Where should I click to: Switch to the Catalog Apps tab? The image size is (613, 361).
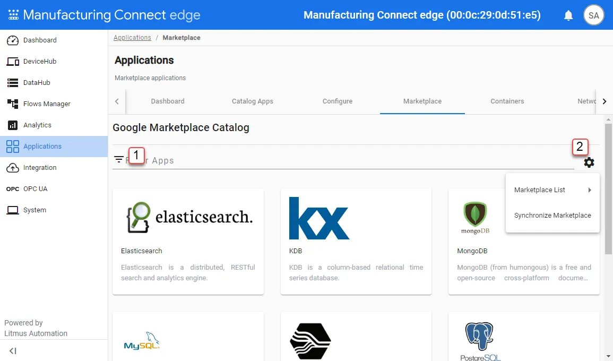pos(253,101)
